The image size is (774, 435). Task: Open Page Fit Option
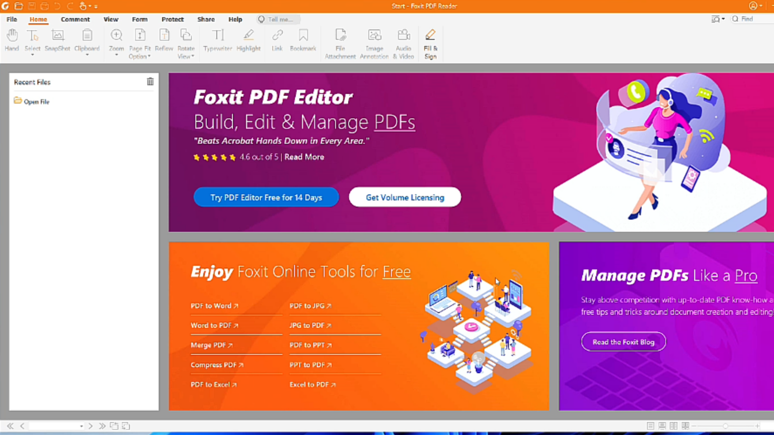[x=140, y=44]
